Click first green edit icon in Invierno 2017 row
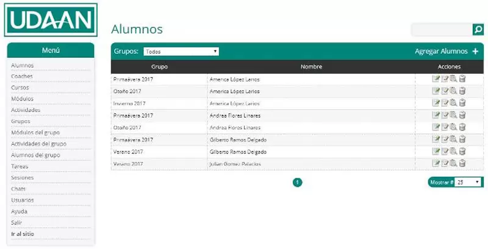488x249 pixels. coord(436,103)
